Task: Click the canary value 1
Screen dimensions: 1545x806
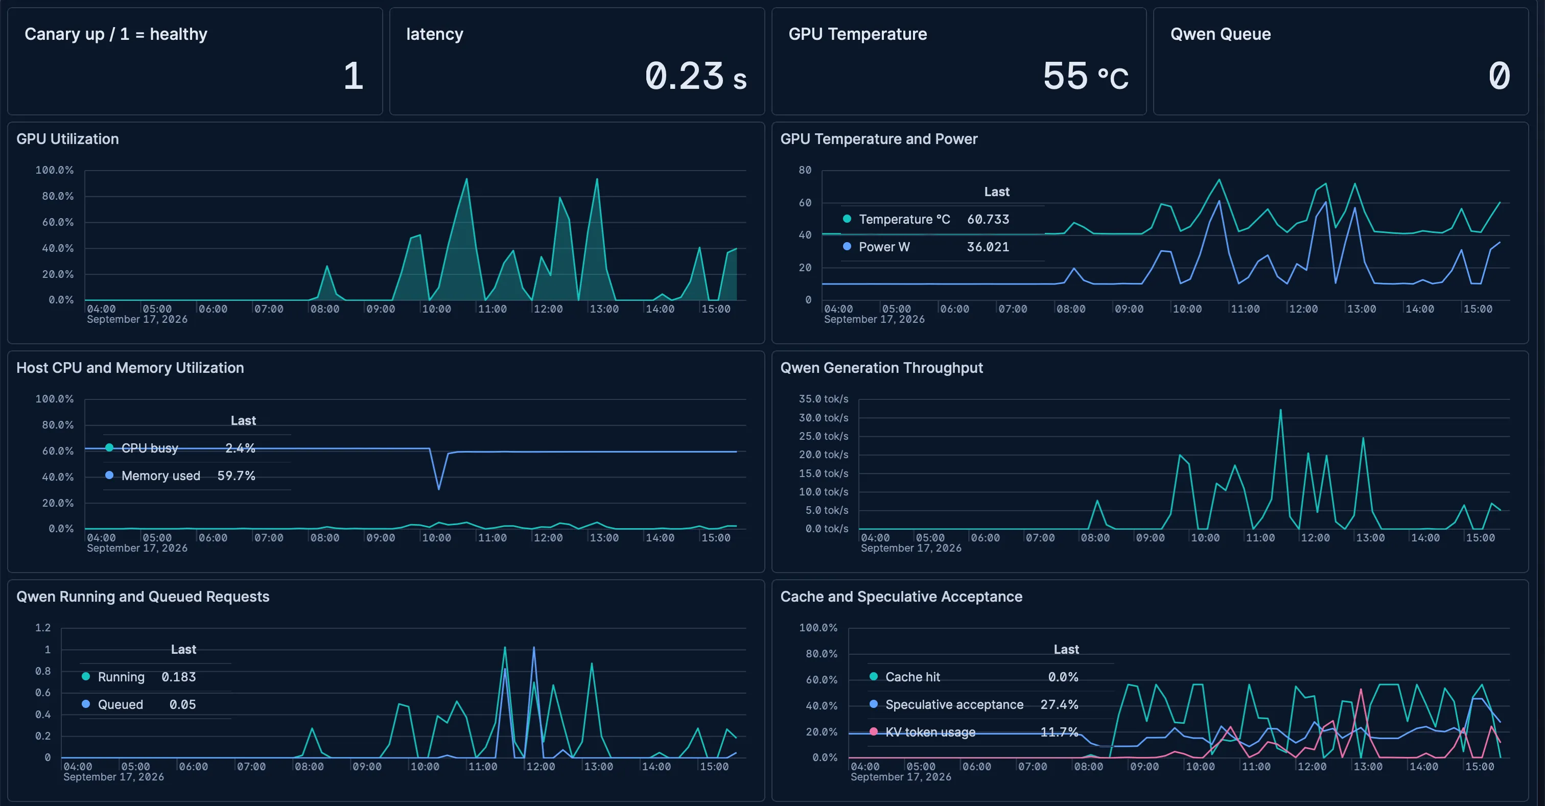Action: point(353,76)
